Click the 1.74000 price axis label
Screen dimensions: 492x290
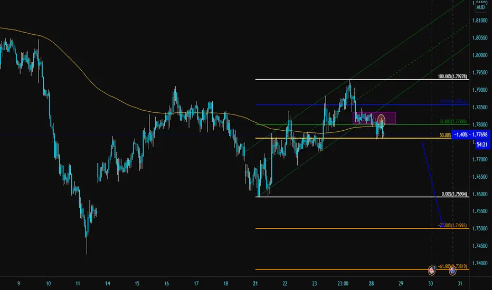coord(480,263)
